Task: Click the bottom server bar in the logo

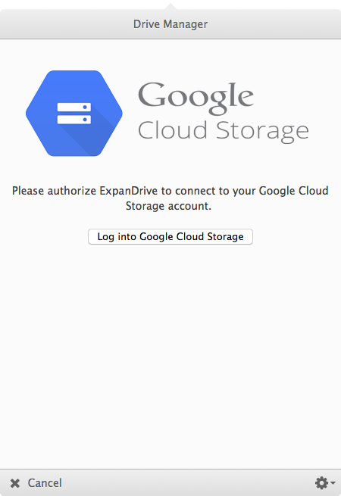Action: point(74,120)
